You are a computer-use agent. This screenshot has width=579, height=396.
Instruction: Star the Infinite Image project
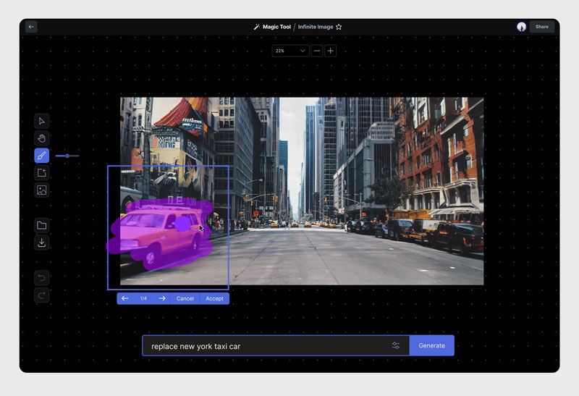pos(339,27)
